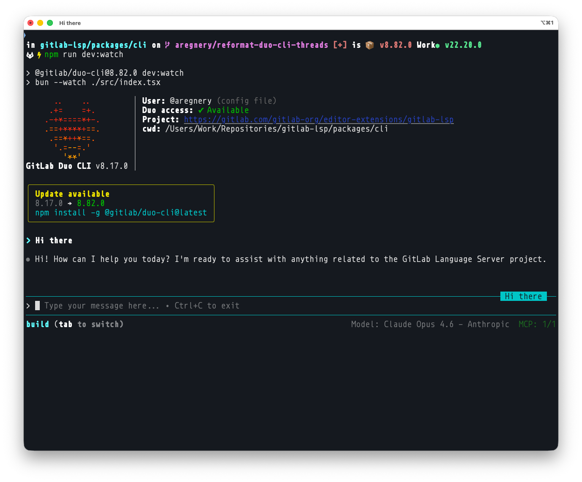Viewport: 582px width, 482px height.
Task: Switch mode using the build selector
Action: (38, 324)
